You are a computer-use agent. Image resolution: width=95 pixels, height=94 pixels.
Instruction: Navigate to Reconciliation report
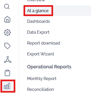[40, 89]
